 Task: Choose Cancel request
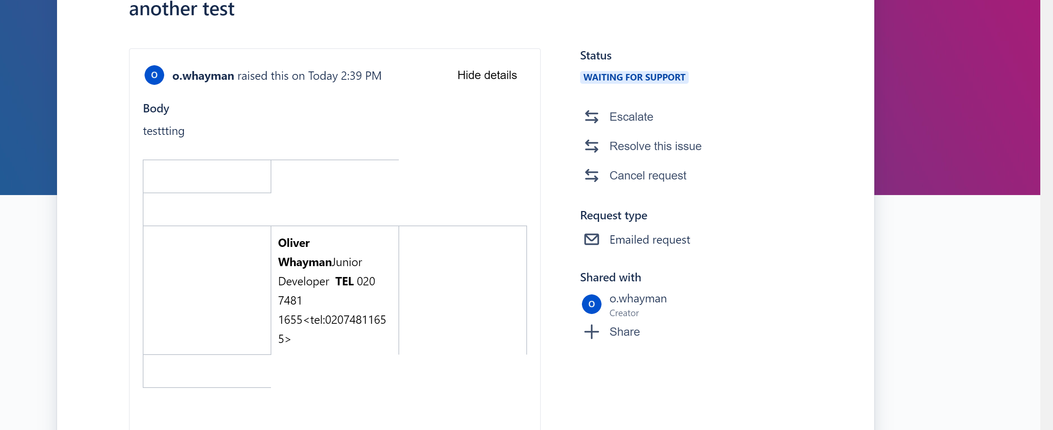click(x=648, y=175)
